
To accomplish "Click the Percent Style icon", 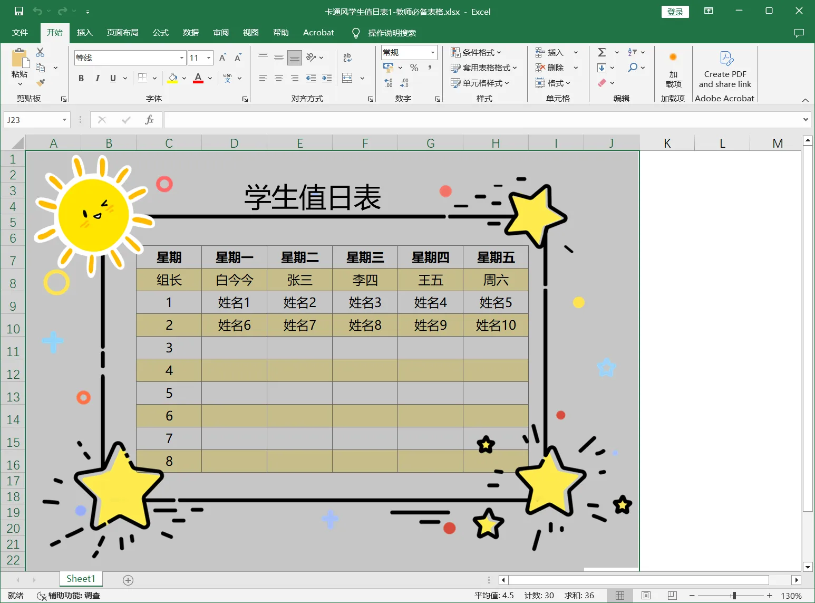I will [x=414, y=68].
